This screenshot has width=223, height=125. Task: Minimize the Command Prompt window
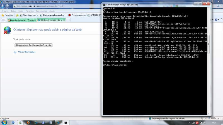[196, 4]
